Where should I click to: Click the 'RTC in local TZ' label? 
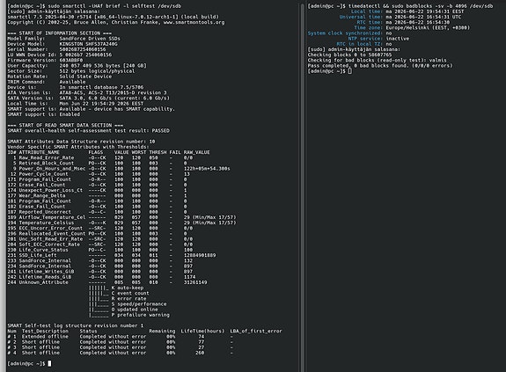(360, 44)
